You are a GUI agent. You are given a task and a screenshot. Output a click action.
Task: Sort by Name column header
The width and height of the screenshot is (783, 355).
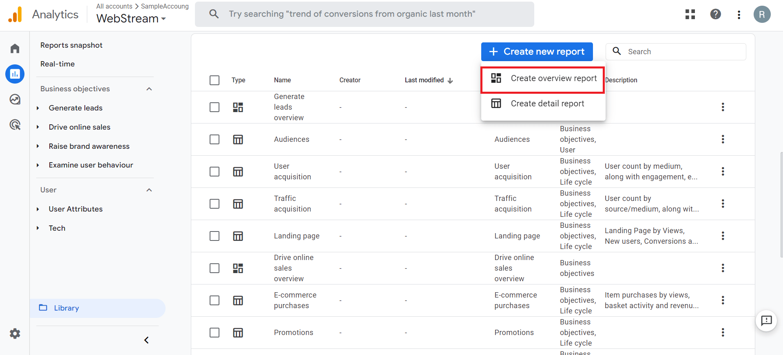[x=282, y=80]
